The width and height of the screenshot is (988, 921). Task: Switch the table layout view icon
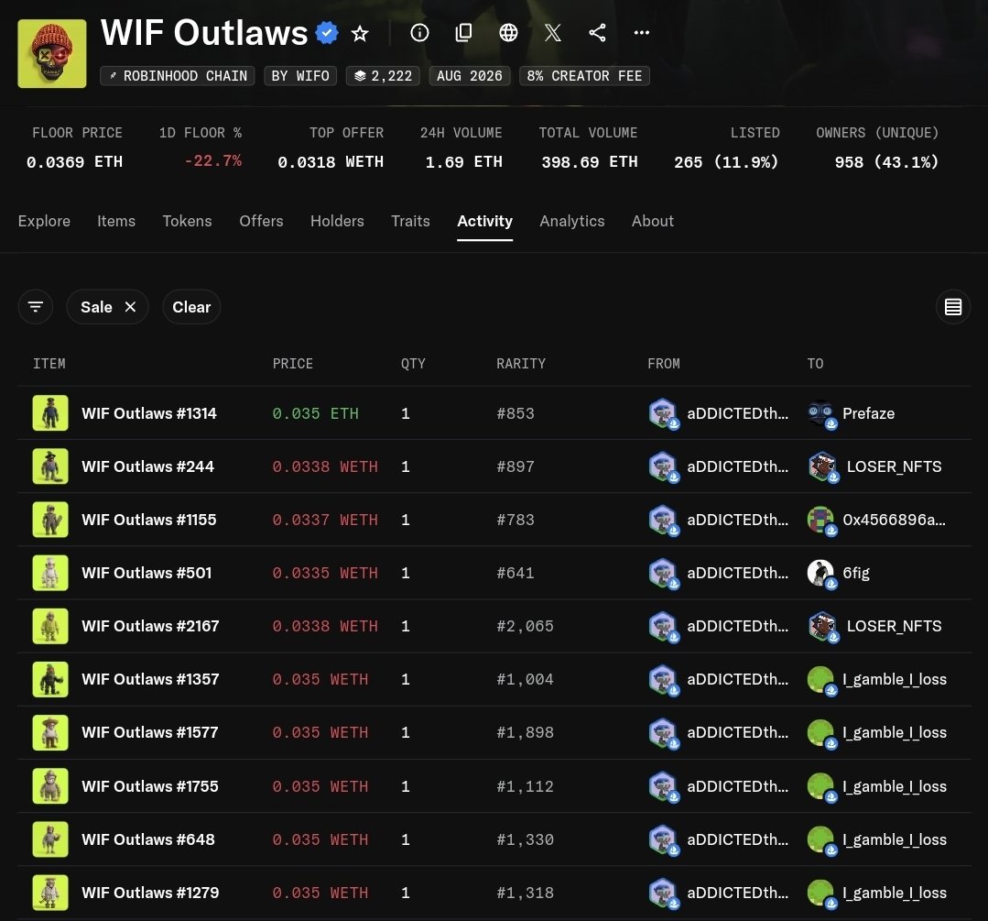pos(952,307)
